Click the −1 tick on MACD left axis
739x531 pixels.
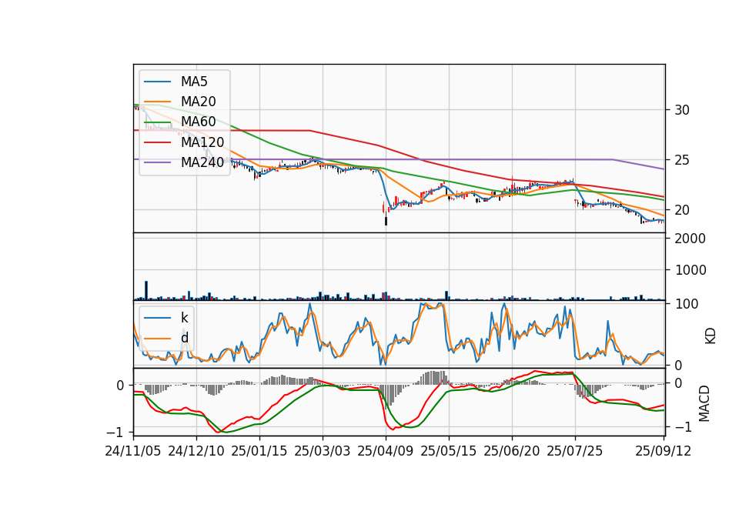pos(115,432)
